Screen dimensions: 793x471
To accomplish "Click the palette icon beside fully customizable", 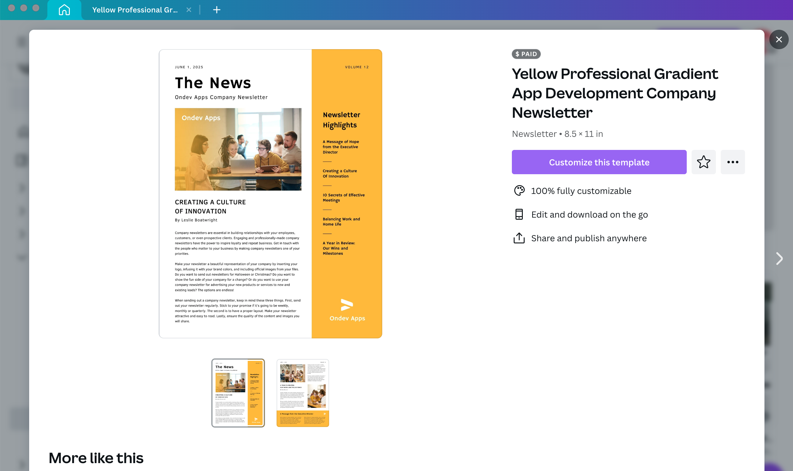I will pos(519,191).
